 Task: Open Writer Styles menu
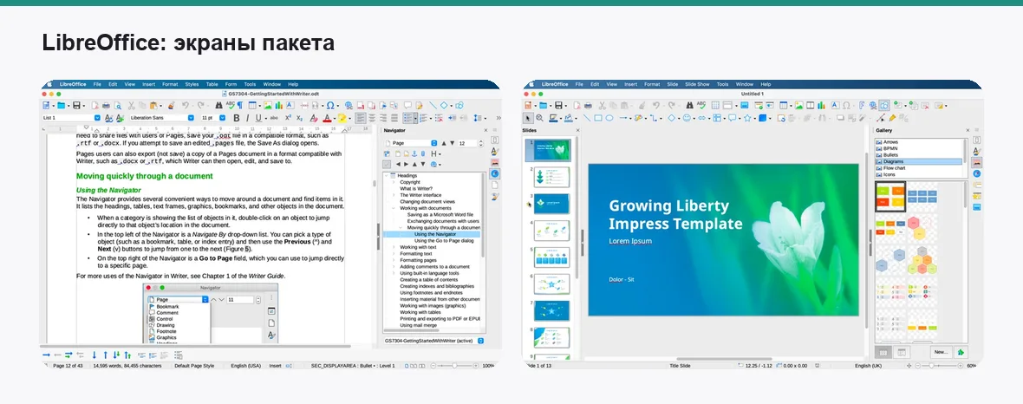[x=192, y=84]
